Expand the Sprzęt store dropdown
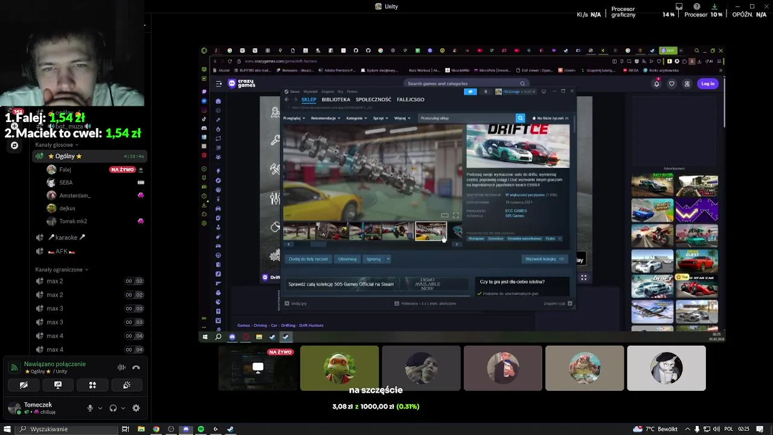Image resolution: width=773 pixels, height=435 pixels. pyautogui.click(x=380, y=118)
